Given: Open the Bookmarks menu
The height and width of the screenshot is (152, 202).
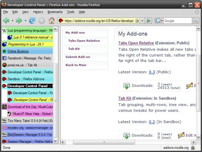Looking at the screenshot, I should coord(55,12).
